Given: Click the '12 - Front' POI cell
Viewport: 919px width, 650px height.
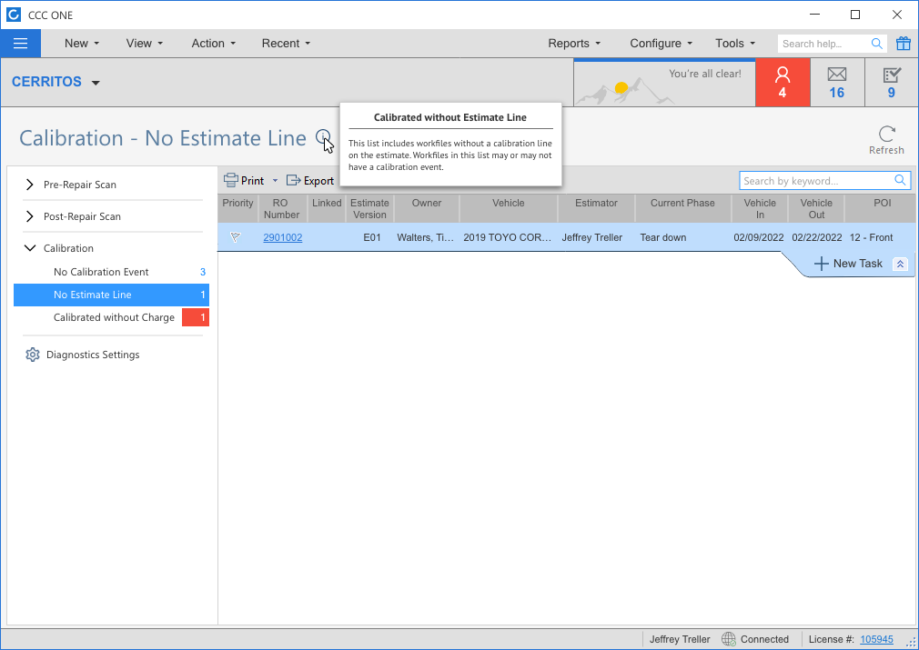Looking at the screenshot, I should 871,237.
